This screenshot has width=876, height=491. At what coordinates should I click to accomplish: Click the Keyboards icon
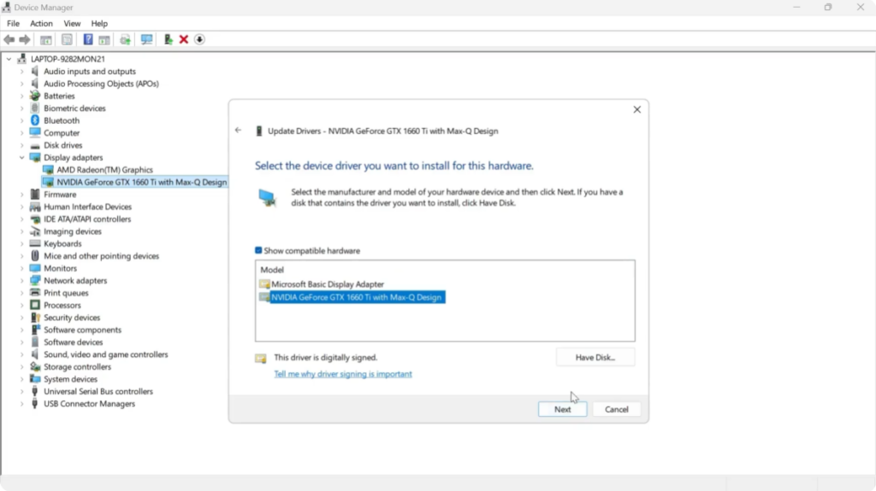tap(34, 244)
